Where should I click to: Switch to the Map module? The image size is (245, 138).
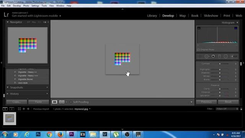(x=183, y=16)
